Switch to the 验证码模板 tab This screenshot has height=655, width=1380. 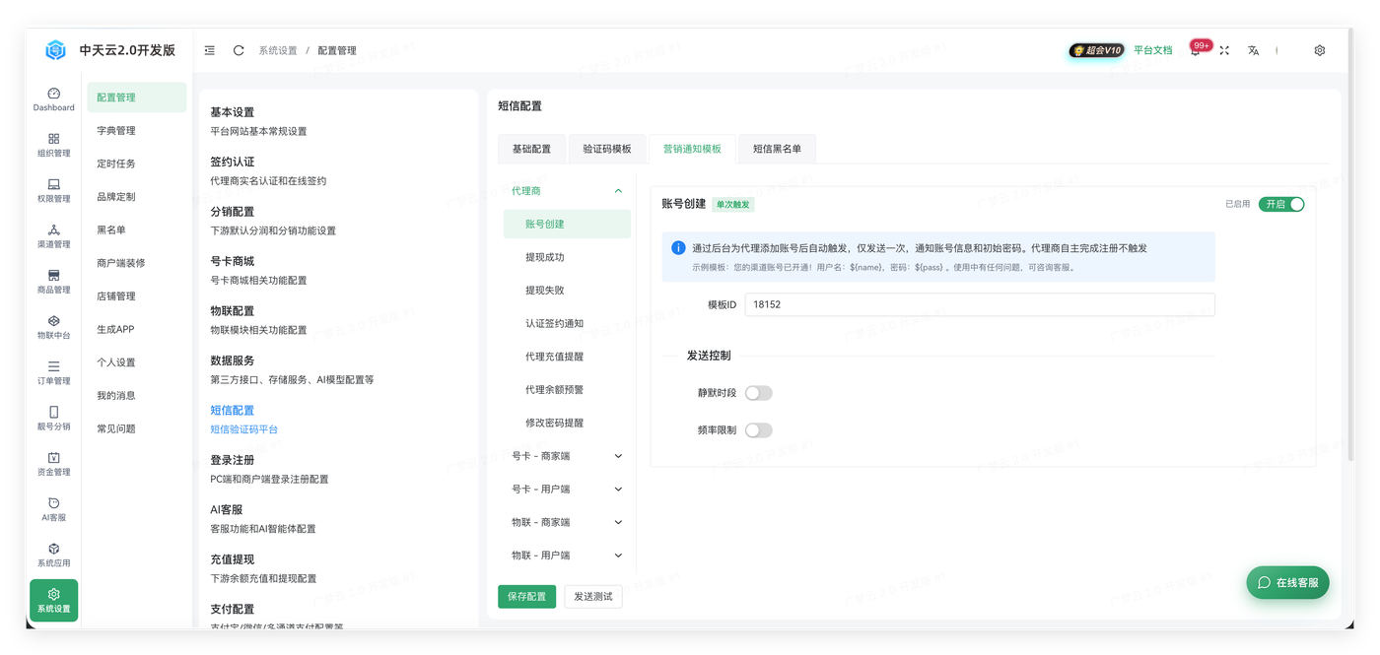607,149
